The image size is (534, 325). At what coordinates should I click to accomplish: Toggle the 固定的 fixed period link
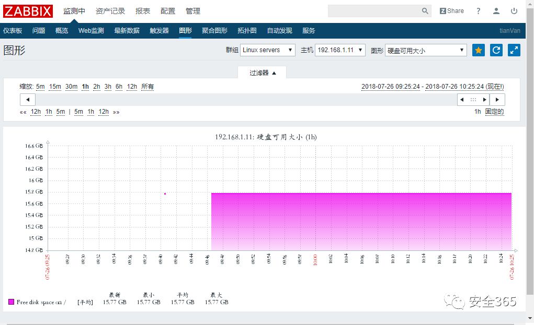coord(494,112)
